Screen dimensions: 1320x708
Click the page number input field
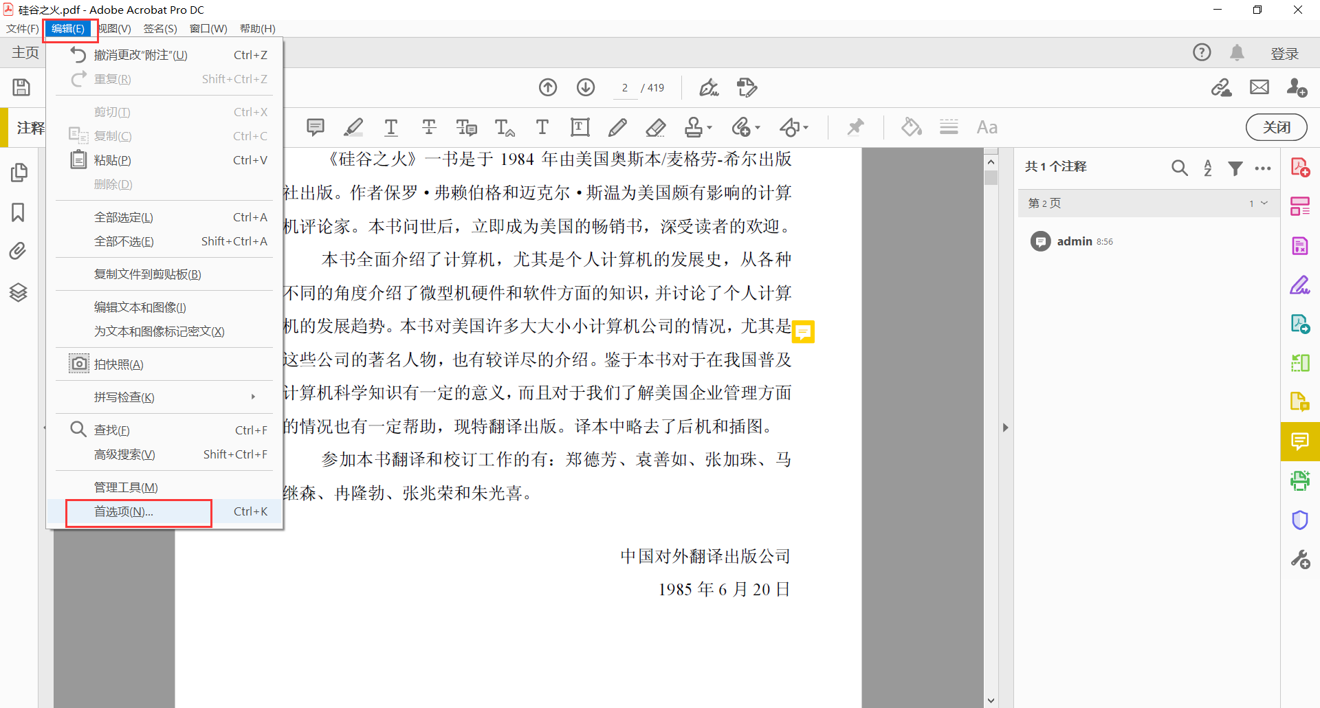coord(625,88)
